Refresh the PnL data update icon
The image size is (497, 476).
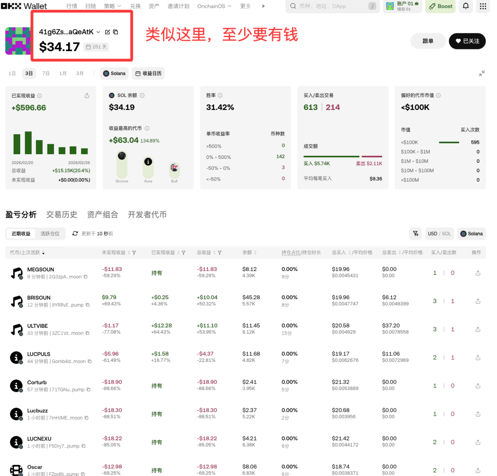coord(75,233)
